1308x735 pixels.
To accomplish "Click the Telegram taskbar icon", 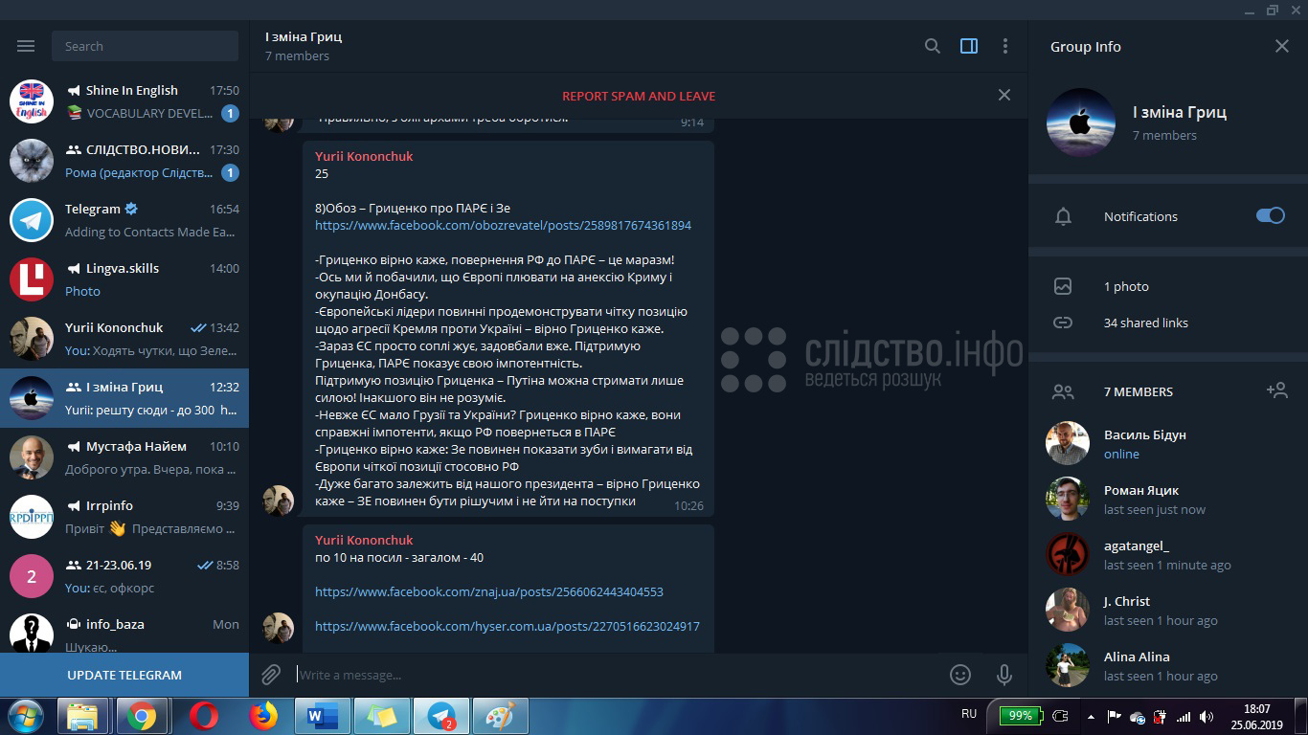I will 440,716.
